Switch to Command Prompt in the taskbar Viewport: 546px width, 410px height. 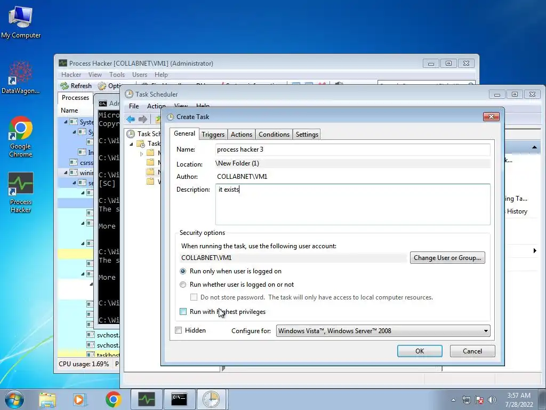(179, 399)
